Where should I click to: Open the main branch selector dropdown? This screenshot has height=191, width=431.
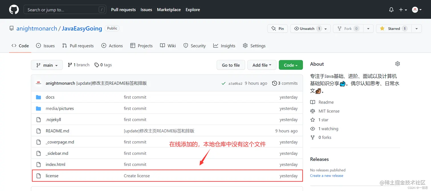tap(47, 65)
